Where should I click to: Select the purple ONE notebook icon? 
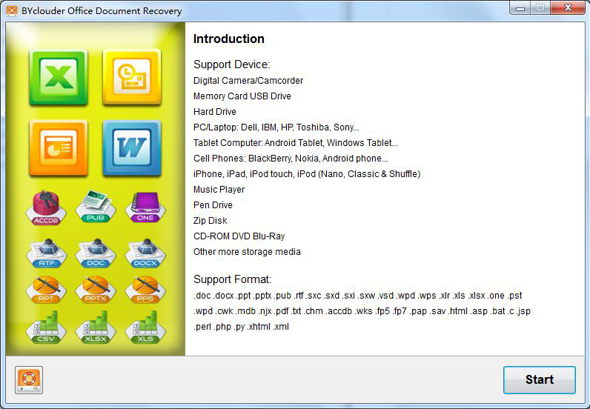(x=145, y=207)
